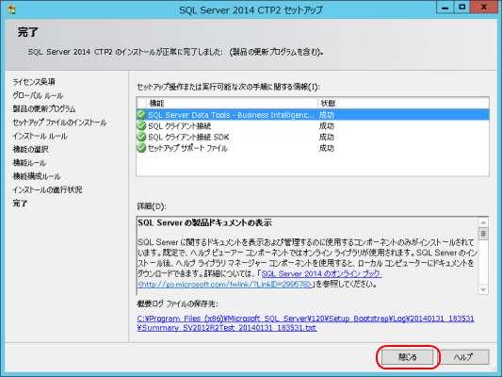Screen dimensions: 502x377
Task: Click the セットアップ ファイルのインストール step
Action: (x=59, y=123)
